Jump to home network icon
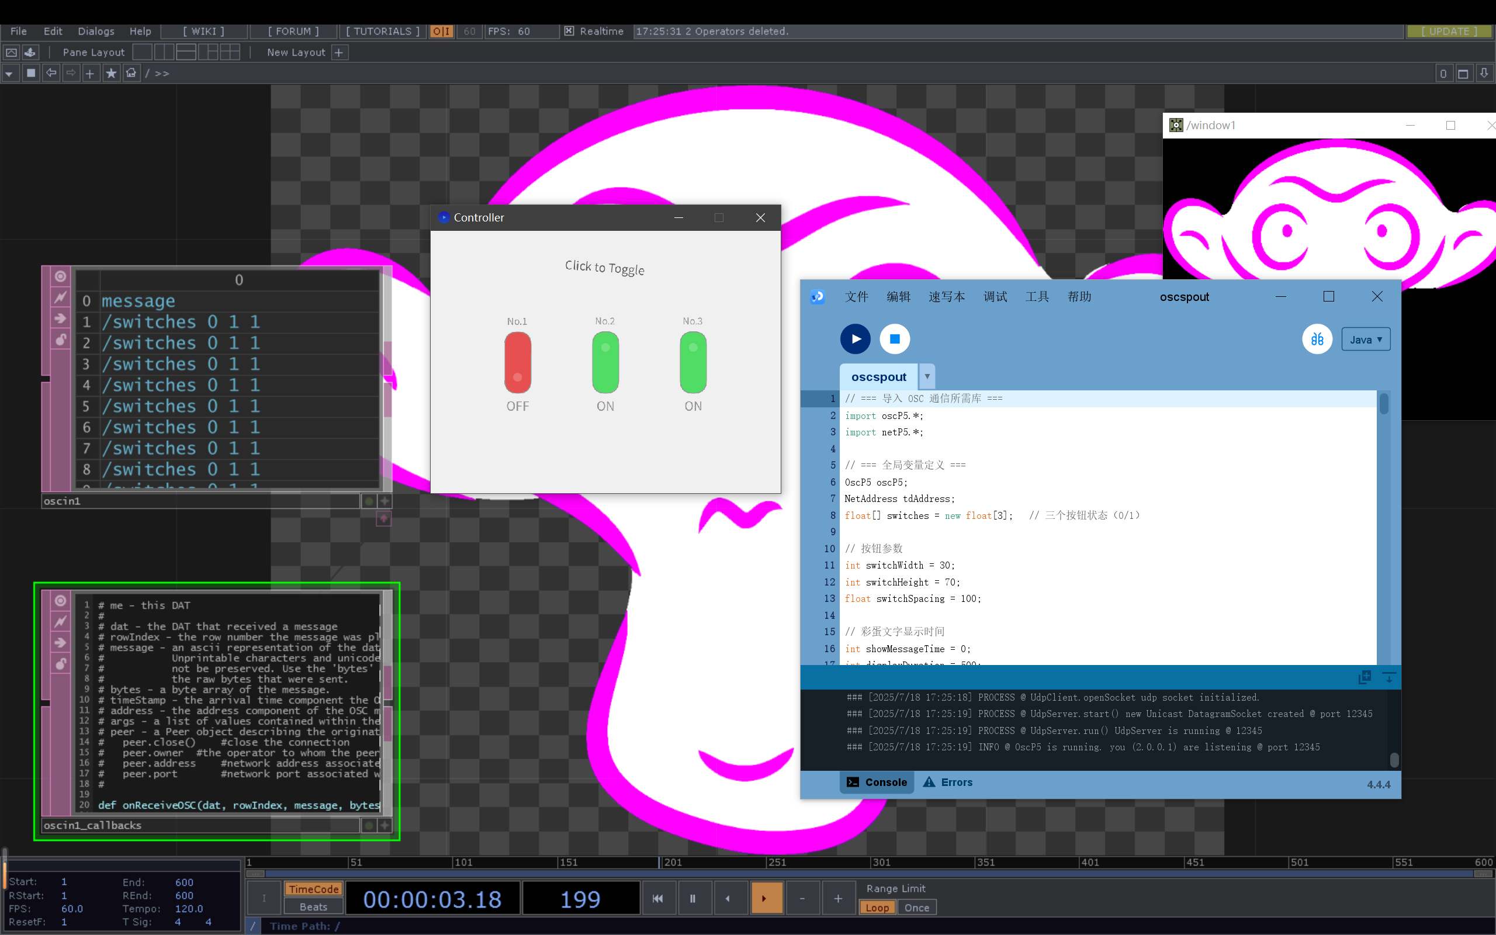1496x935 pixels. (x=131, y=73)
